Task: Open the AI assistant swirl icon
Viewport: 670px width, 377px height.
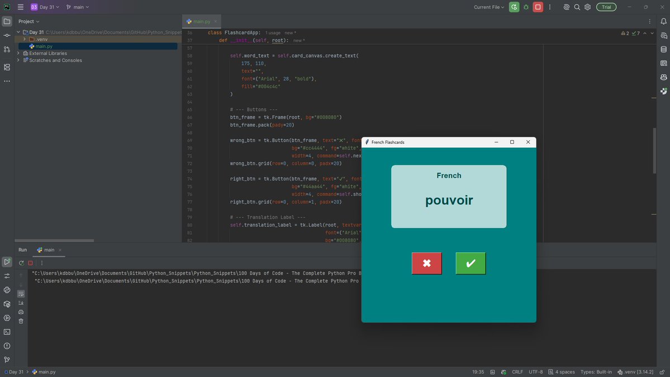Action: click(x=566, y=7)
